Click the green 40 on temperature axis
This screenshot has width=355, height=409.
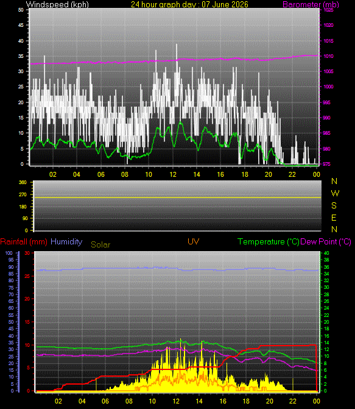coord(326,253)
